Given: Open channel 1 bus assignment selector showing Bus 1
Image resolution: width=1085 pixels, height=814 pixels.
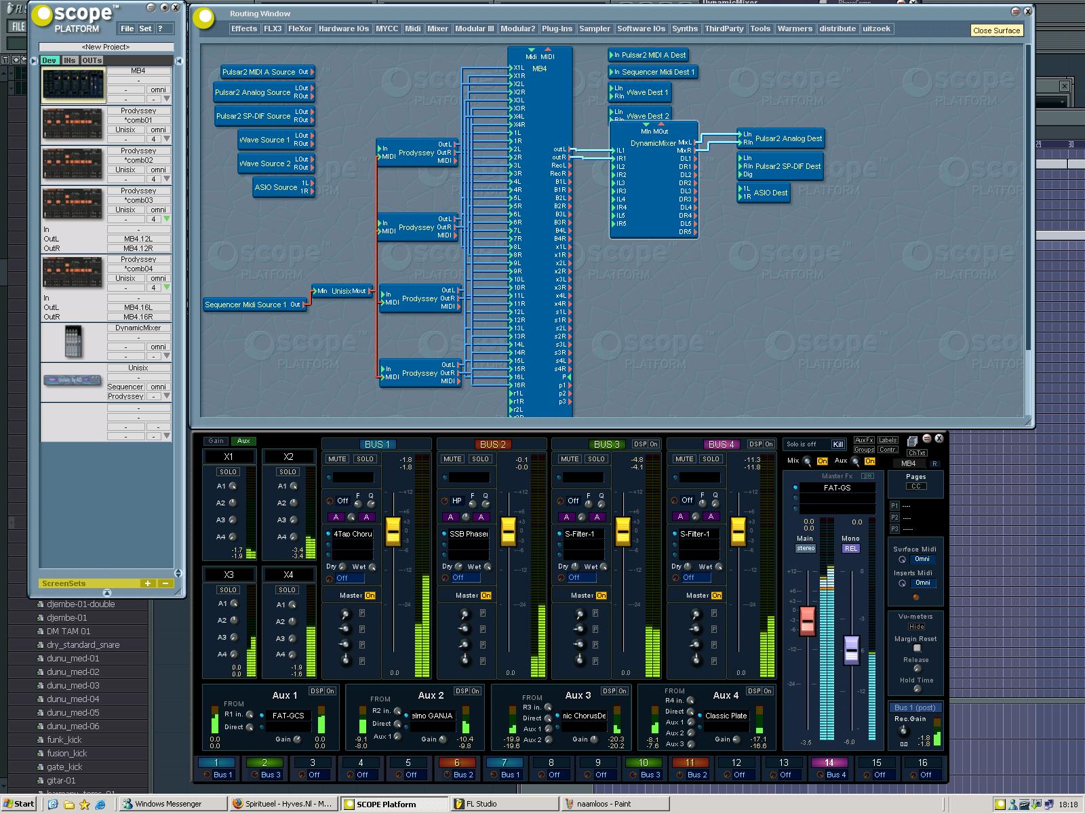Looking at the screenshot, I should 223,775.
